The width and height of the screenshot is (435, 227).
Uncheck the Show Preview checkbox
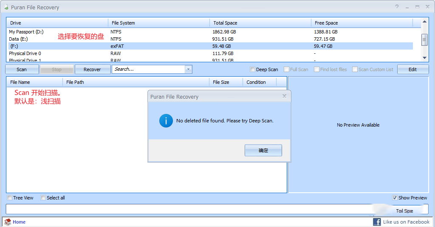395,198
